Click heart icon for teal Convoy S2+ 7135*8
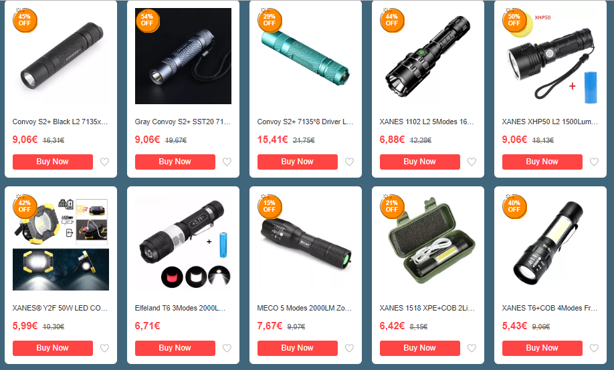 coord(349,162)
